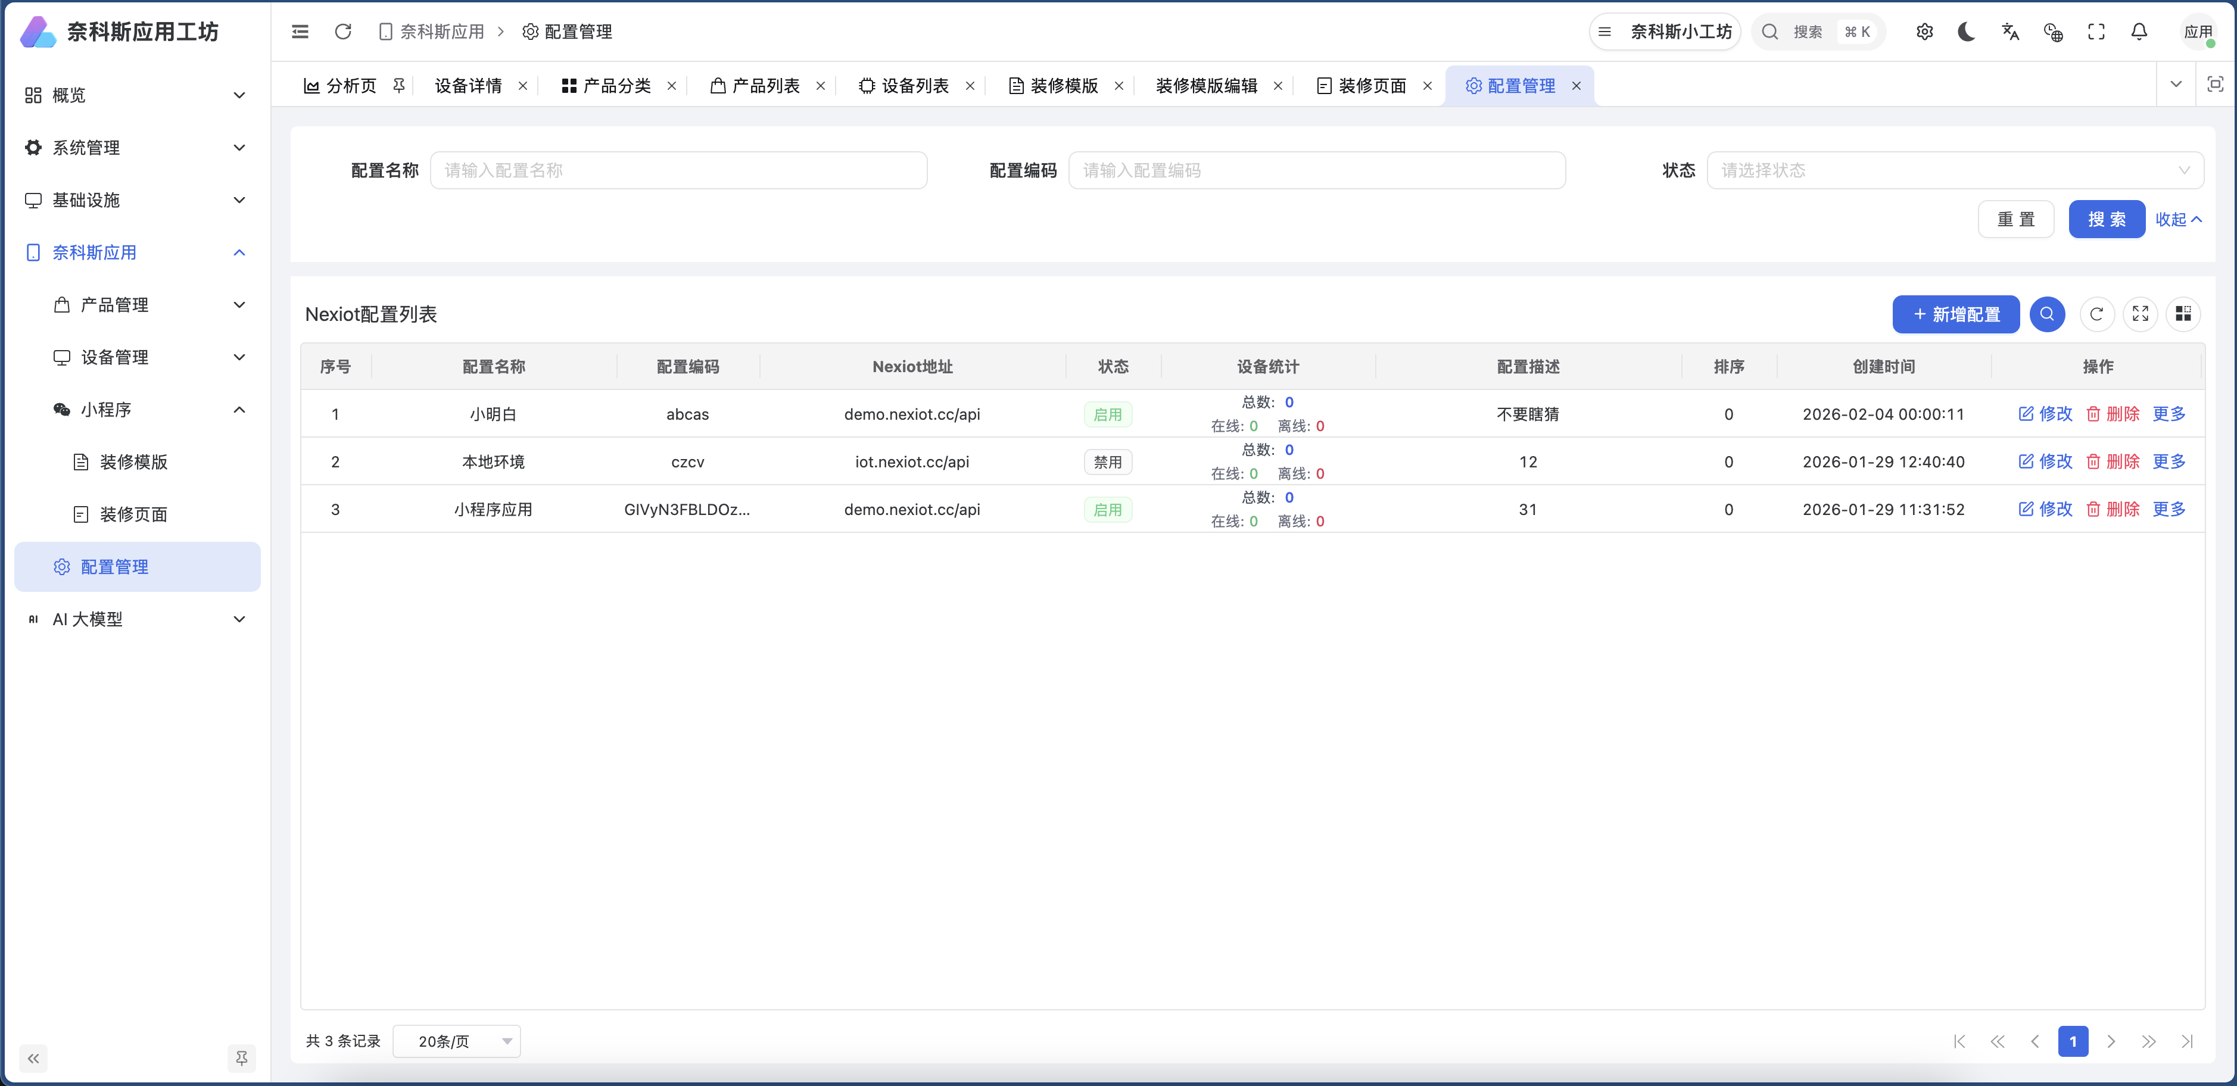This screenshot has width=2237, height=1086.
Task: Open 装修模版 in the sidebar
Action: click(134, 462)
